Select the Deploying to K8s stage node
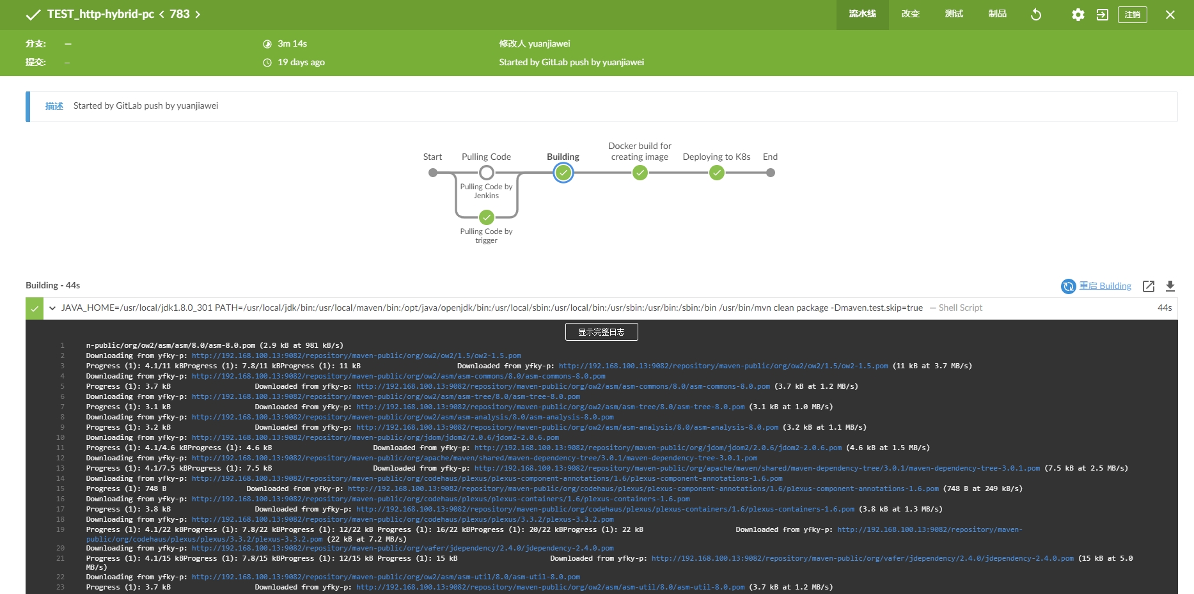This screenshot has width=1194, height=594. 717,173
